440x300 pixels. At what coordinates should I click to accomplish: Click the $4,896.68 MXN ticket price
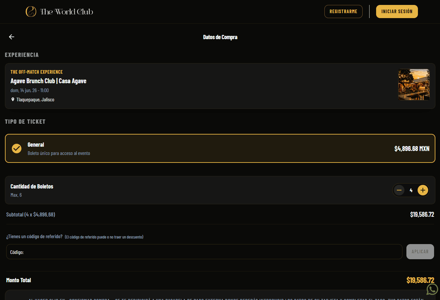point(412,149)
